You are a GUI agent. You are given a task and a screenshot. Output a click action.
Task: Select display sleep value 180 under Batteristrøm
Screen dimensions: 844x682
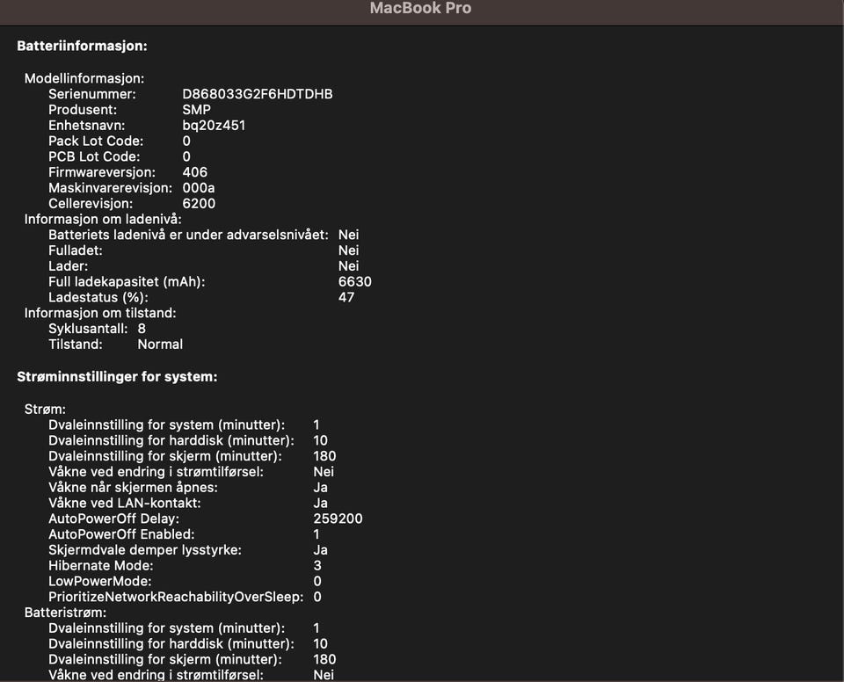(x=324, y=659)
